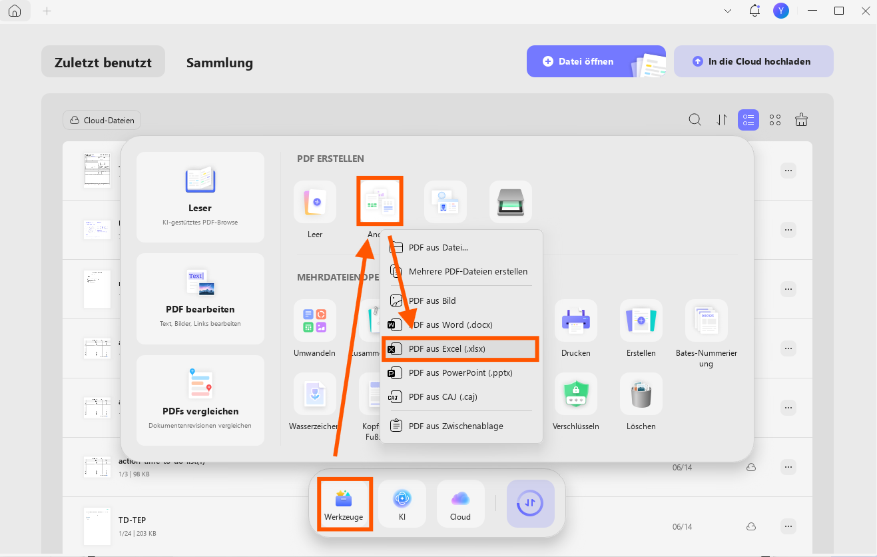Open more options for TD-TEP file

coord(788,526)
